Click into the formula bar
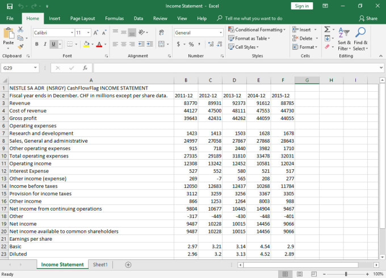386x278 pixels. click(236, 68)
